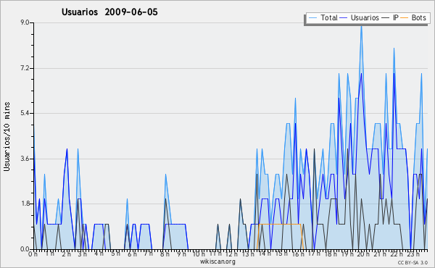Click the '4 h' x-axis label
435x268 pixels.
click(x=99, y=254)
